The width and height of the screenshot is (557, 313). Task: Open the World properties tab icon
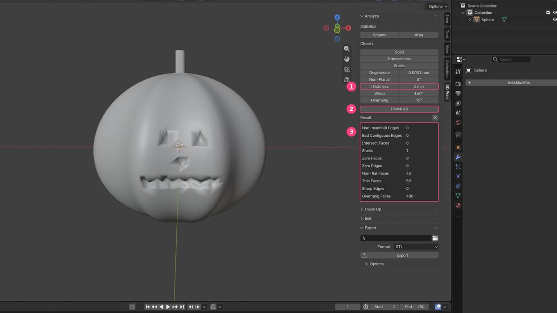click(458, 122)
